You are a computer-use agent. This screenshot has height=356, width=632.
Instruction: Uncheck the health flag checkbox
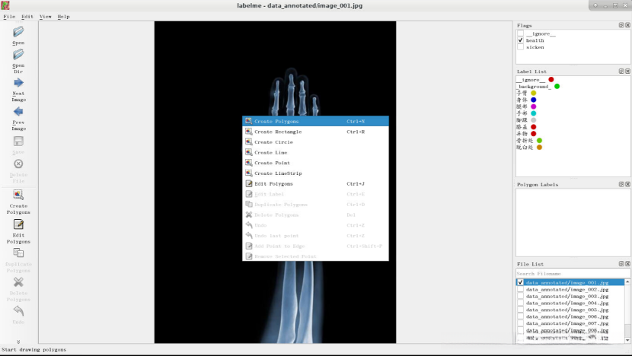(x=520, y=40)
